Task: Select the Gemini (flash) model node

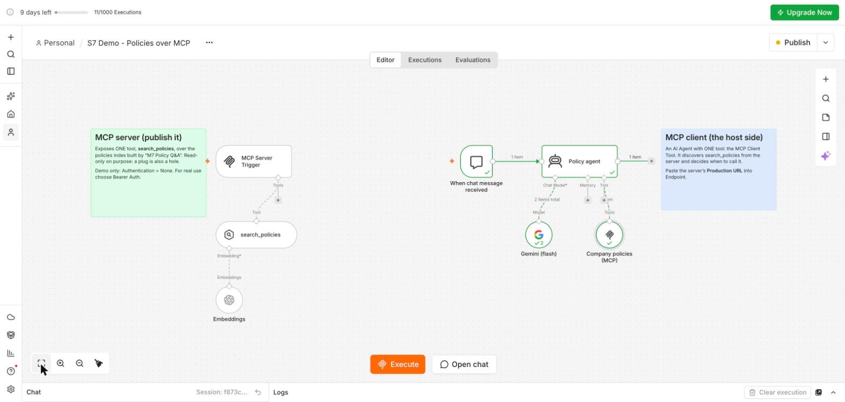Action: (x=539, y=235)
